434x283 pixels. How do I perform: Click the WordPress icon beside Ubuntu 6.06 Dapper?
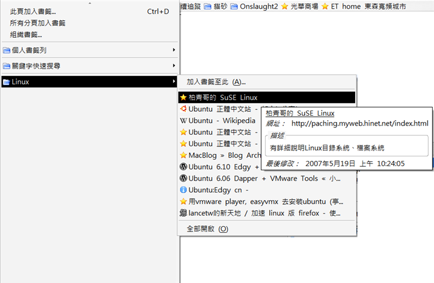coord(183,178)
